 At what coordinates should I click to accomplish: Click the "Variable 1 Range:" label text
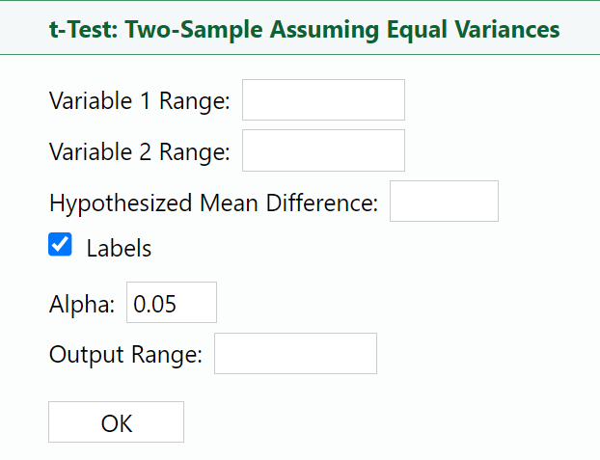(x=140, y=101)
